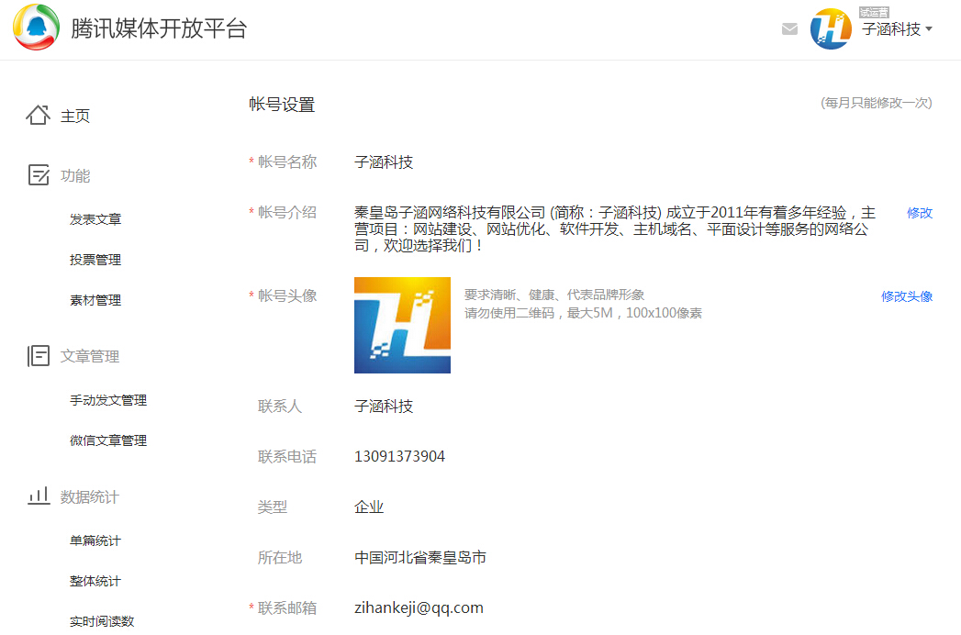This screenshot has width=961, height=635.
Task: Open 微信文章管理 in sidebar
Action: [108, 440]
